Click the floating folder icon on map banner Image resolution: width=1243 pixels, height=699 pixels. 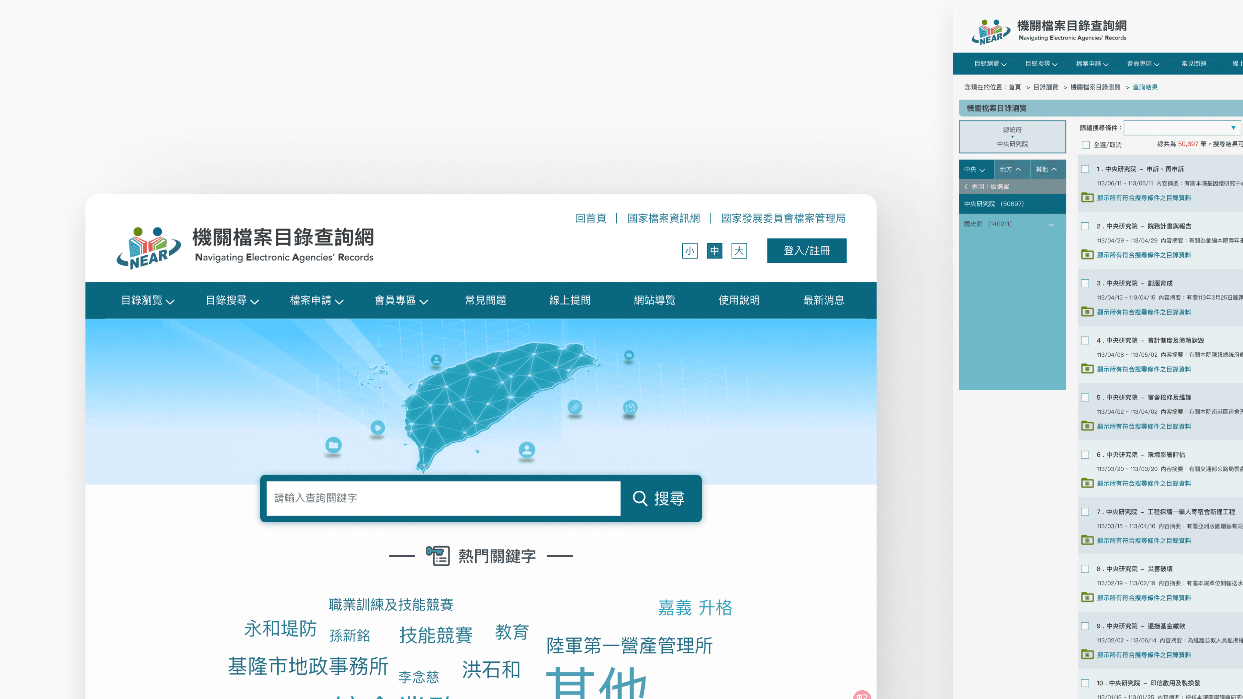tap(333, 444)
